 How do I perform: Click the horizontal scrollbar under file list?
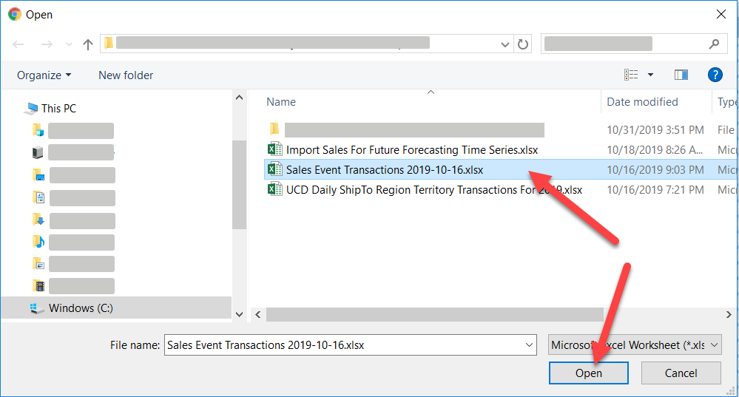tap(488, 314)
